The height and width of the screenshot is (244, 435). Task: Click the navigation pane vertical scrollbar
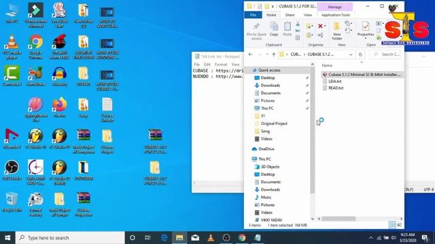313,129
